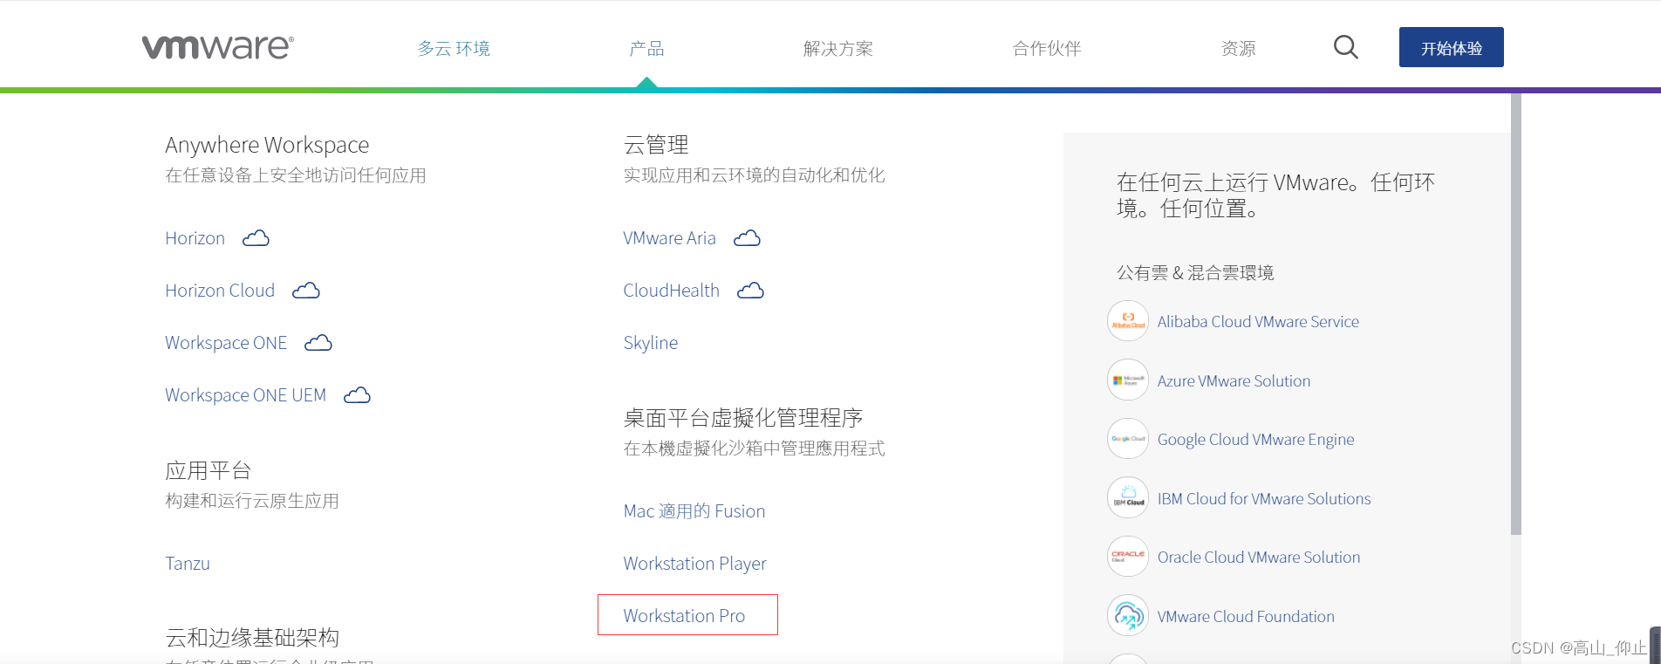Open Oracle Cloud VMware Solution link
1661x664 pixels.
pos(1259,558)
